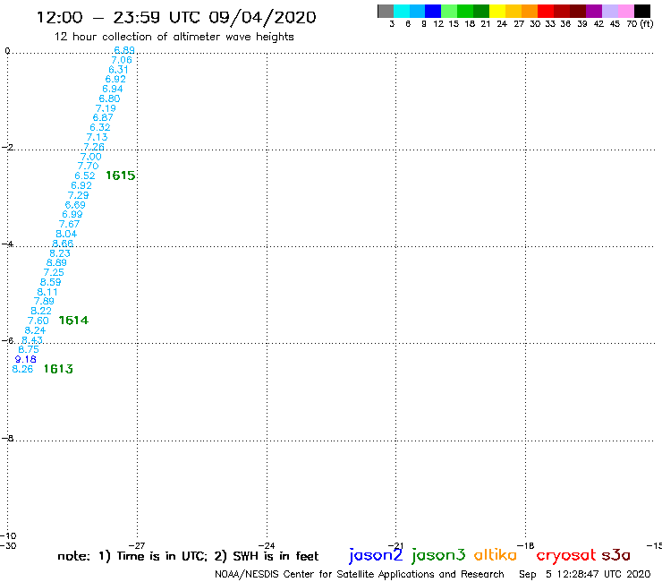Click the longitude axis label -27
The image size is (662, 582).
click(x=137, y=545)
